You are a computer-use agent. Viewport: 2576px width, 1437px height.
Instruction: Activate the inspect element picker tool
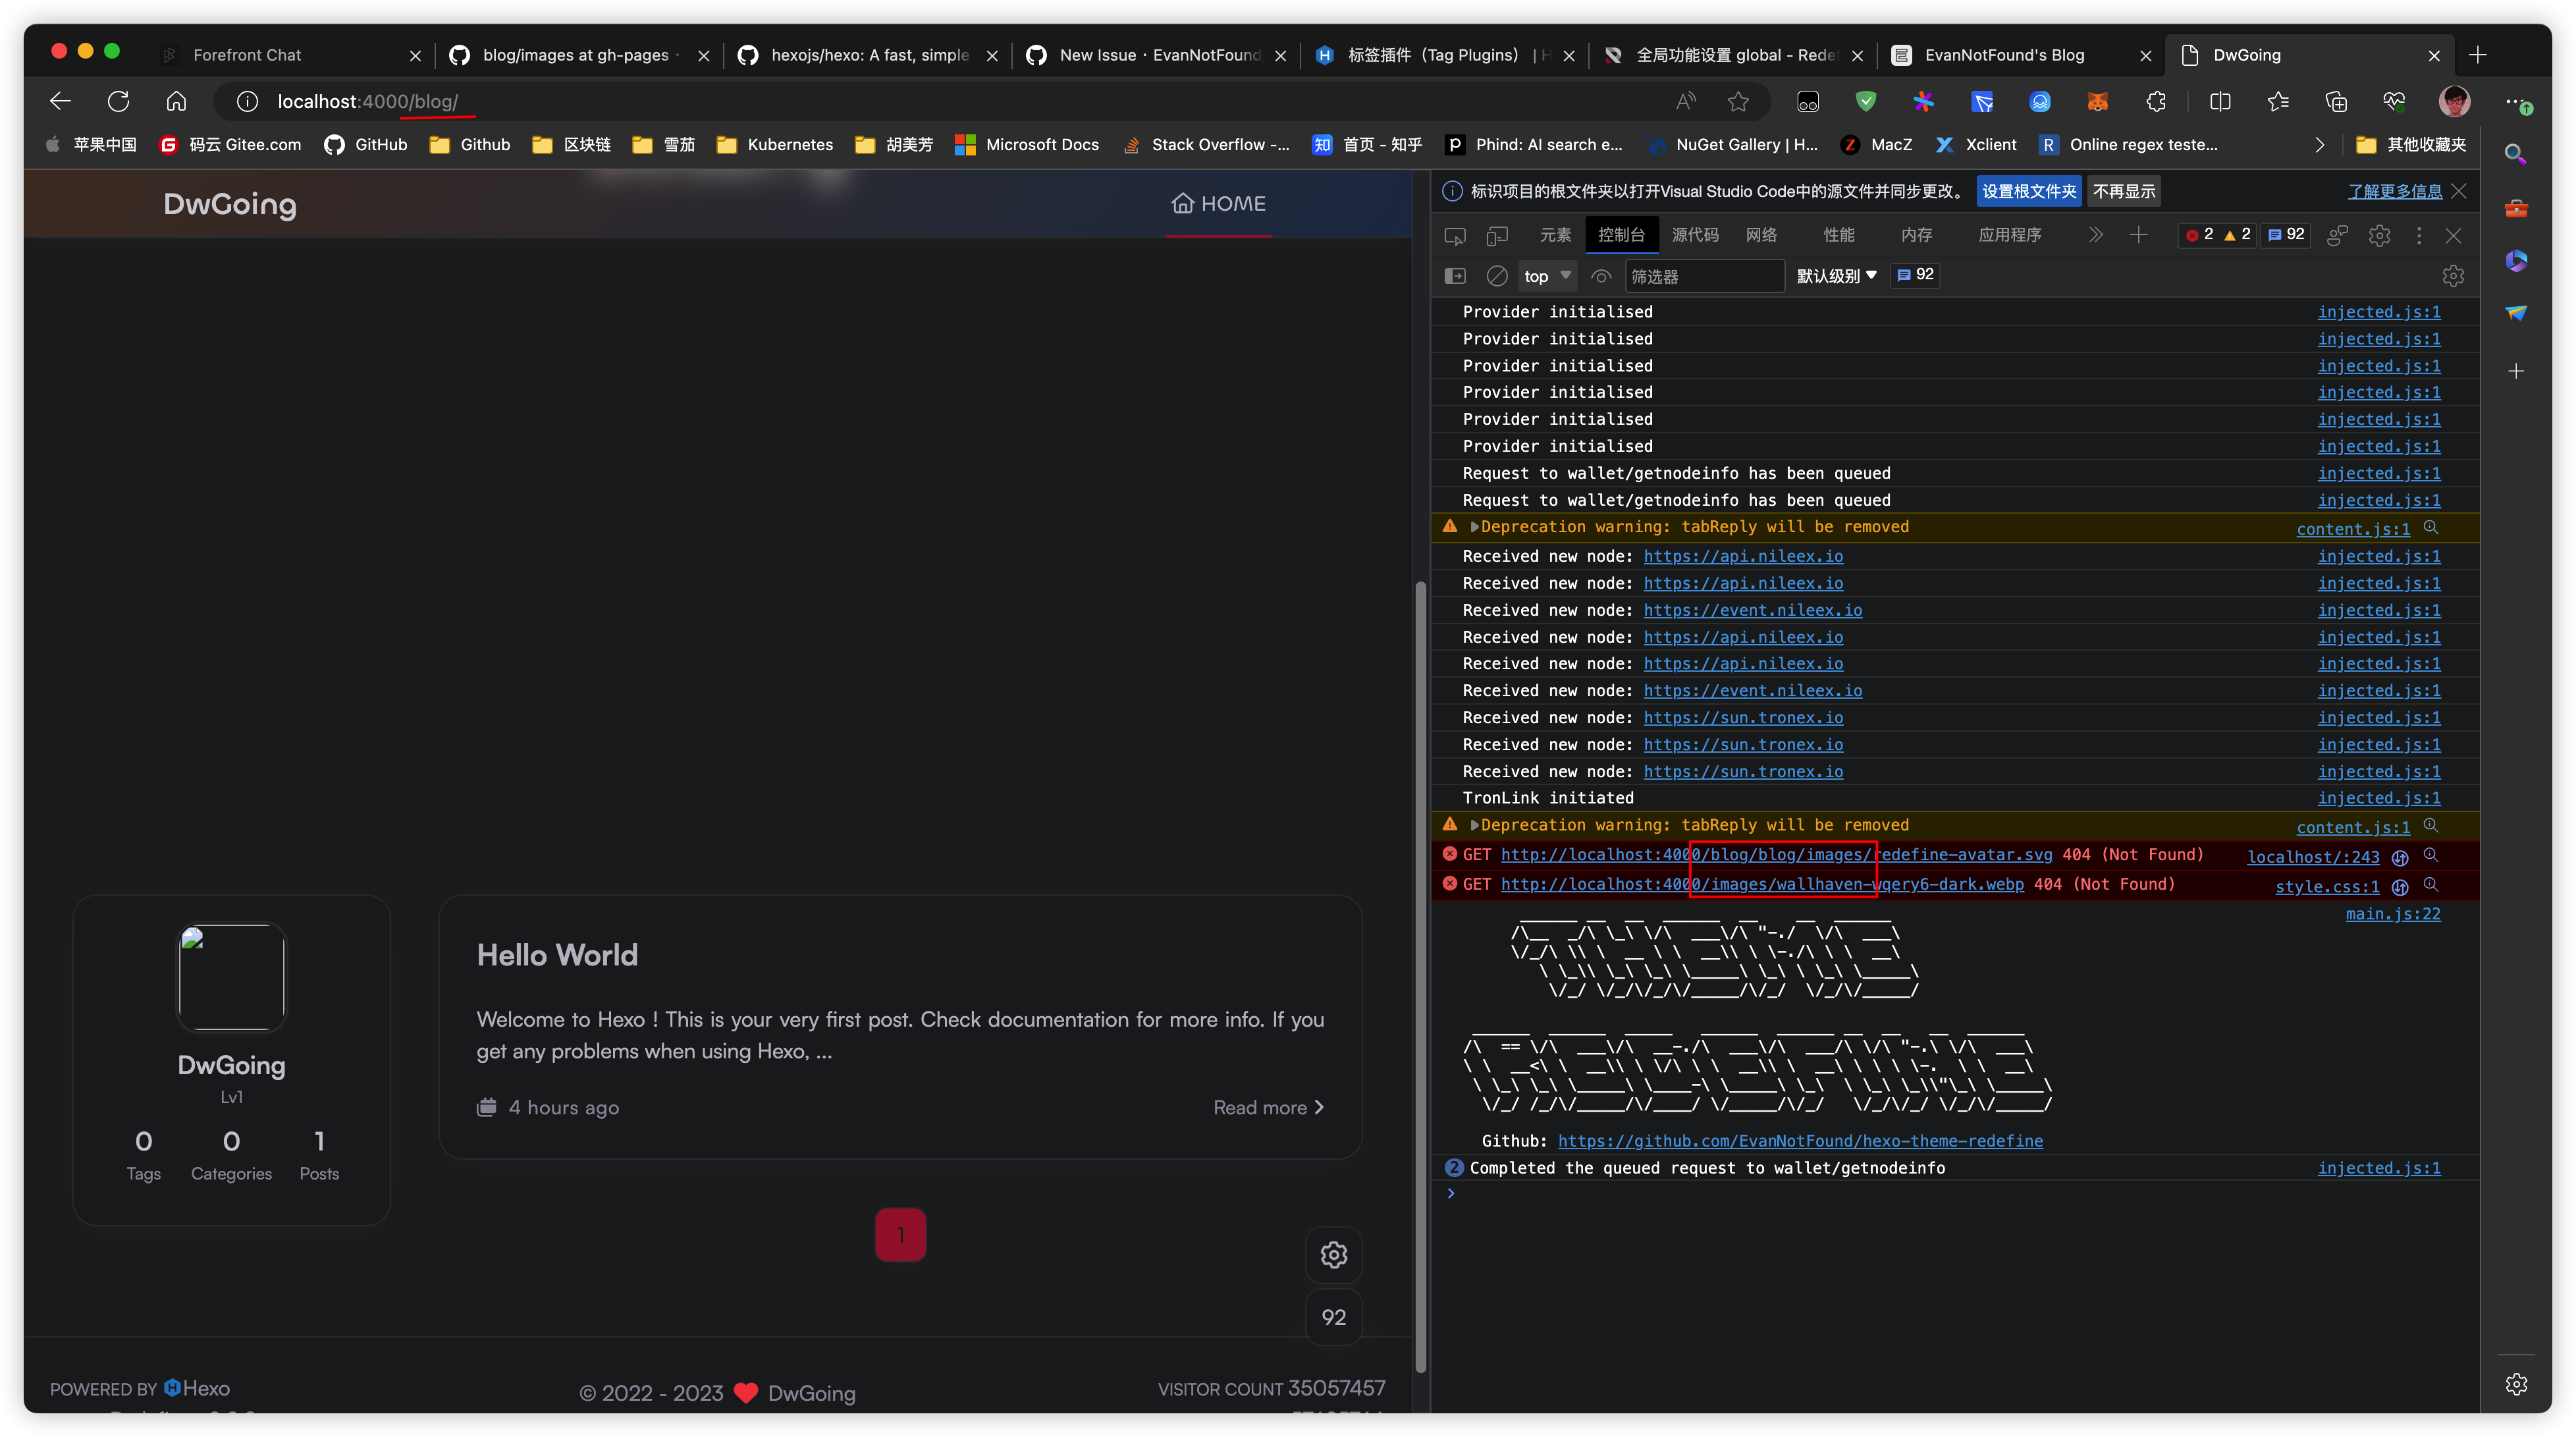tap(1455, 236)
